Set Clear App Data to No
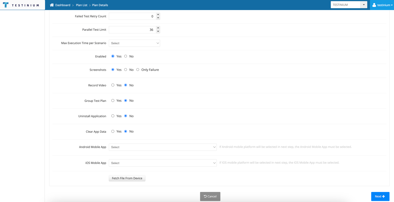 click(126, 131)
